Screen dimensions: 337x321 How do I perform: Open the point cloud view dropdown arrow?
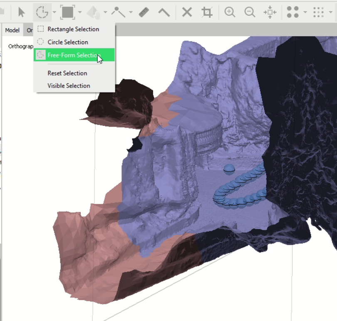(x=305, y=12)
